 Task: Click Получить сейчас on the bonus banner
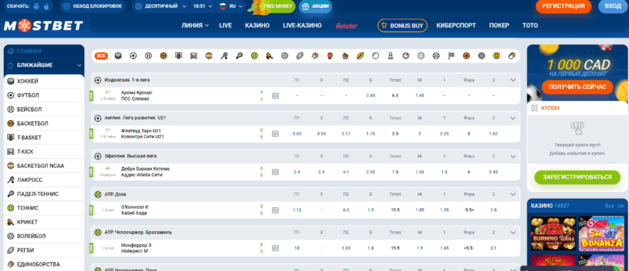coord(577,87)
